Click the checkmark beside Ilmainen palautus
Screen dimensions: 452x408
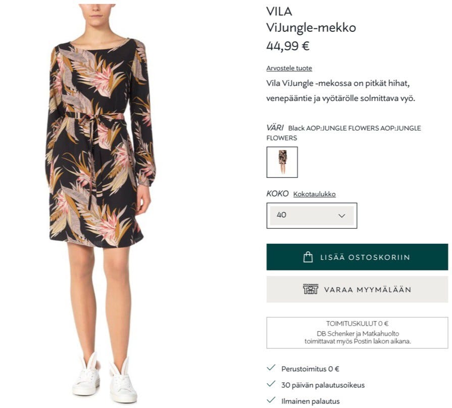[271, 400]
